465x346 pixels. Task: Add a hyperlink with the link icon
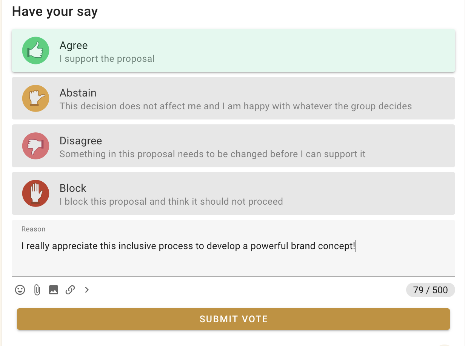(x=70, y=290)
